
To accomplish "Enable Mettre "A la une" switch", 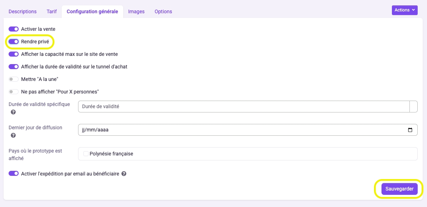I will tap(14, 79).
